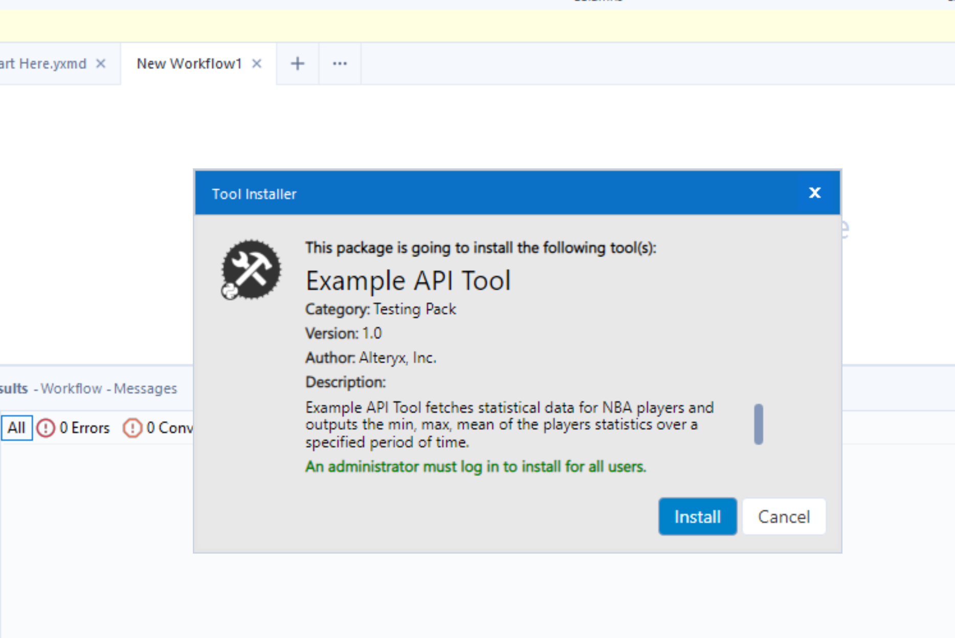Screen dimensions: 955x638
Task: Select the New Workflow1 tab
Action: click(189, 63)
